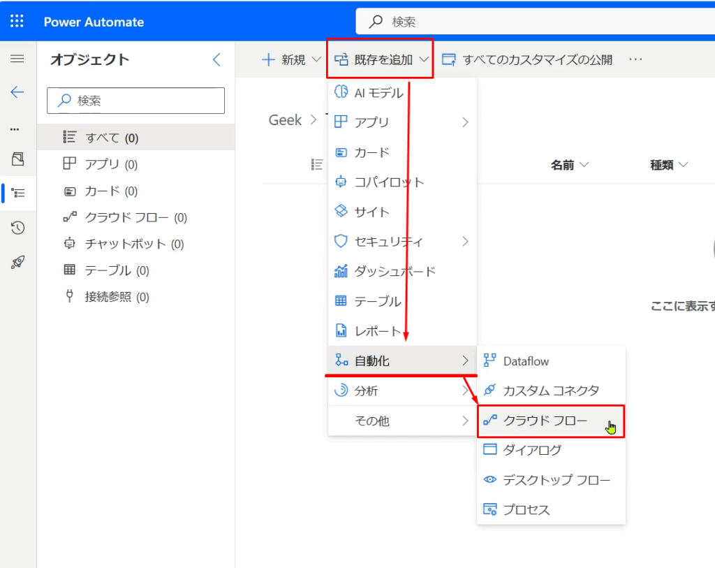Click the top 検索 search box
Viewport: 715px width, 568px height.
[x=536, y=22]
